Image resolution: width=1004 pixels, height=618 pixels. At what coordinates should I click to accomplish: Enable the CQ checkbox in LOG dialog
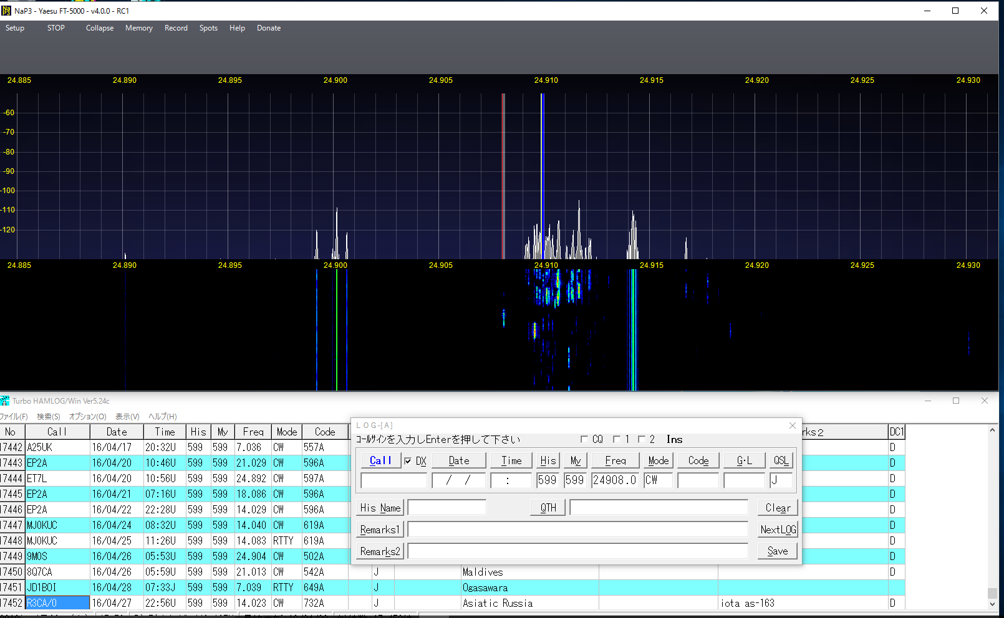coord(584,439)
